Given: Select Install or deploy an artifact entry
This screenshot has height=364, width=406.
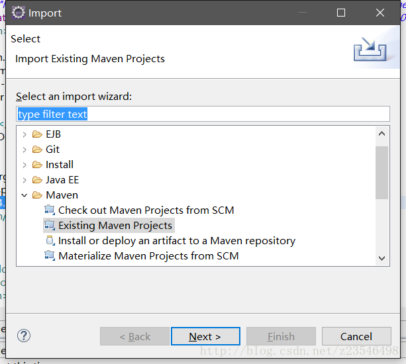Looking at the screenshot, I should point(177,241).
